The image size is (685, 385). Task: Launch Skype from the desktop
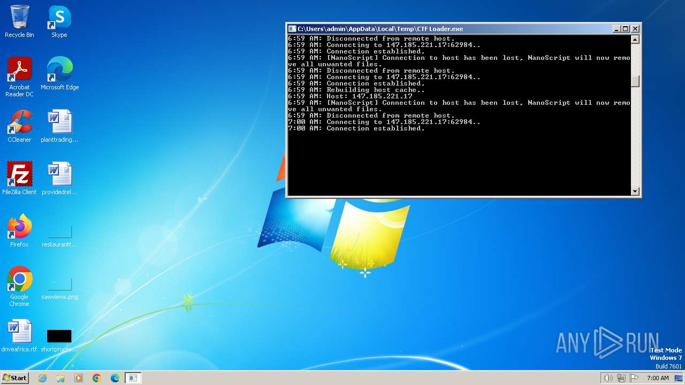point(59,21)
